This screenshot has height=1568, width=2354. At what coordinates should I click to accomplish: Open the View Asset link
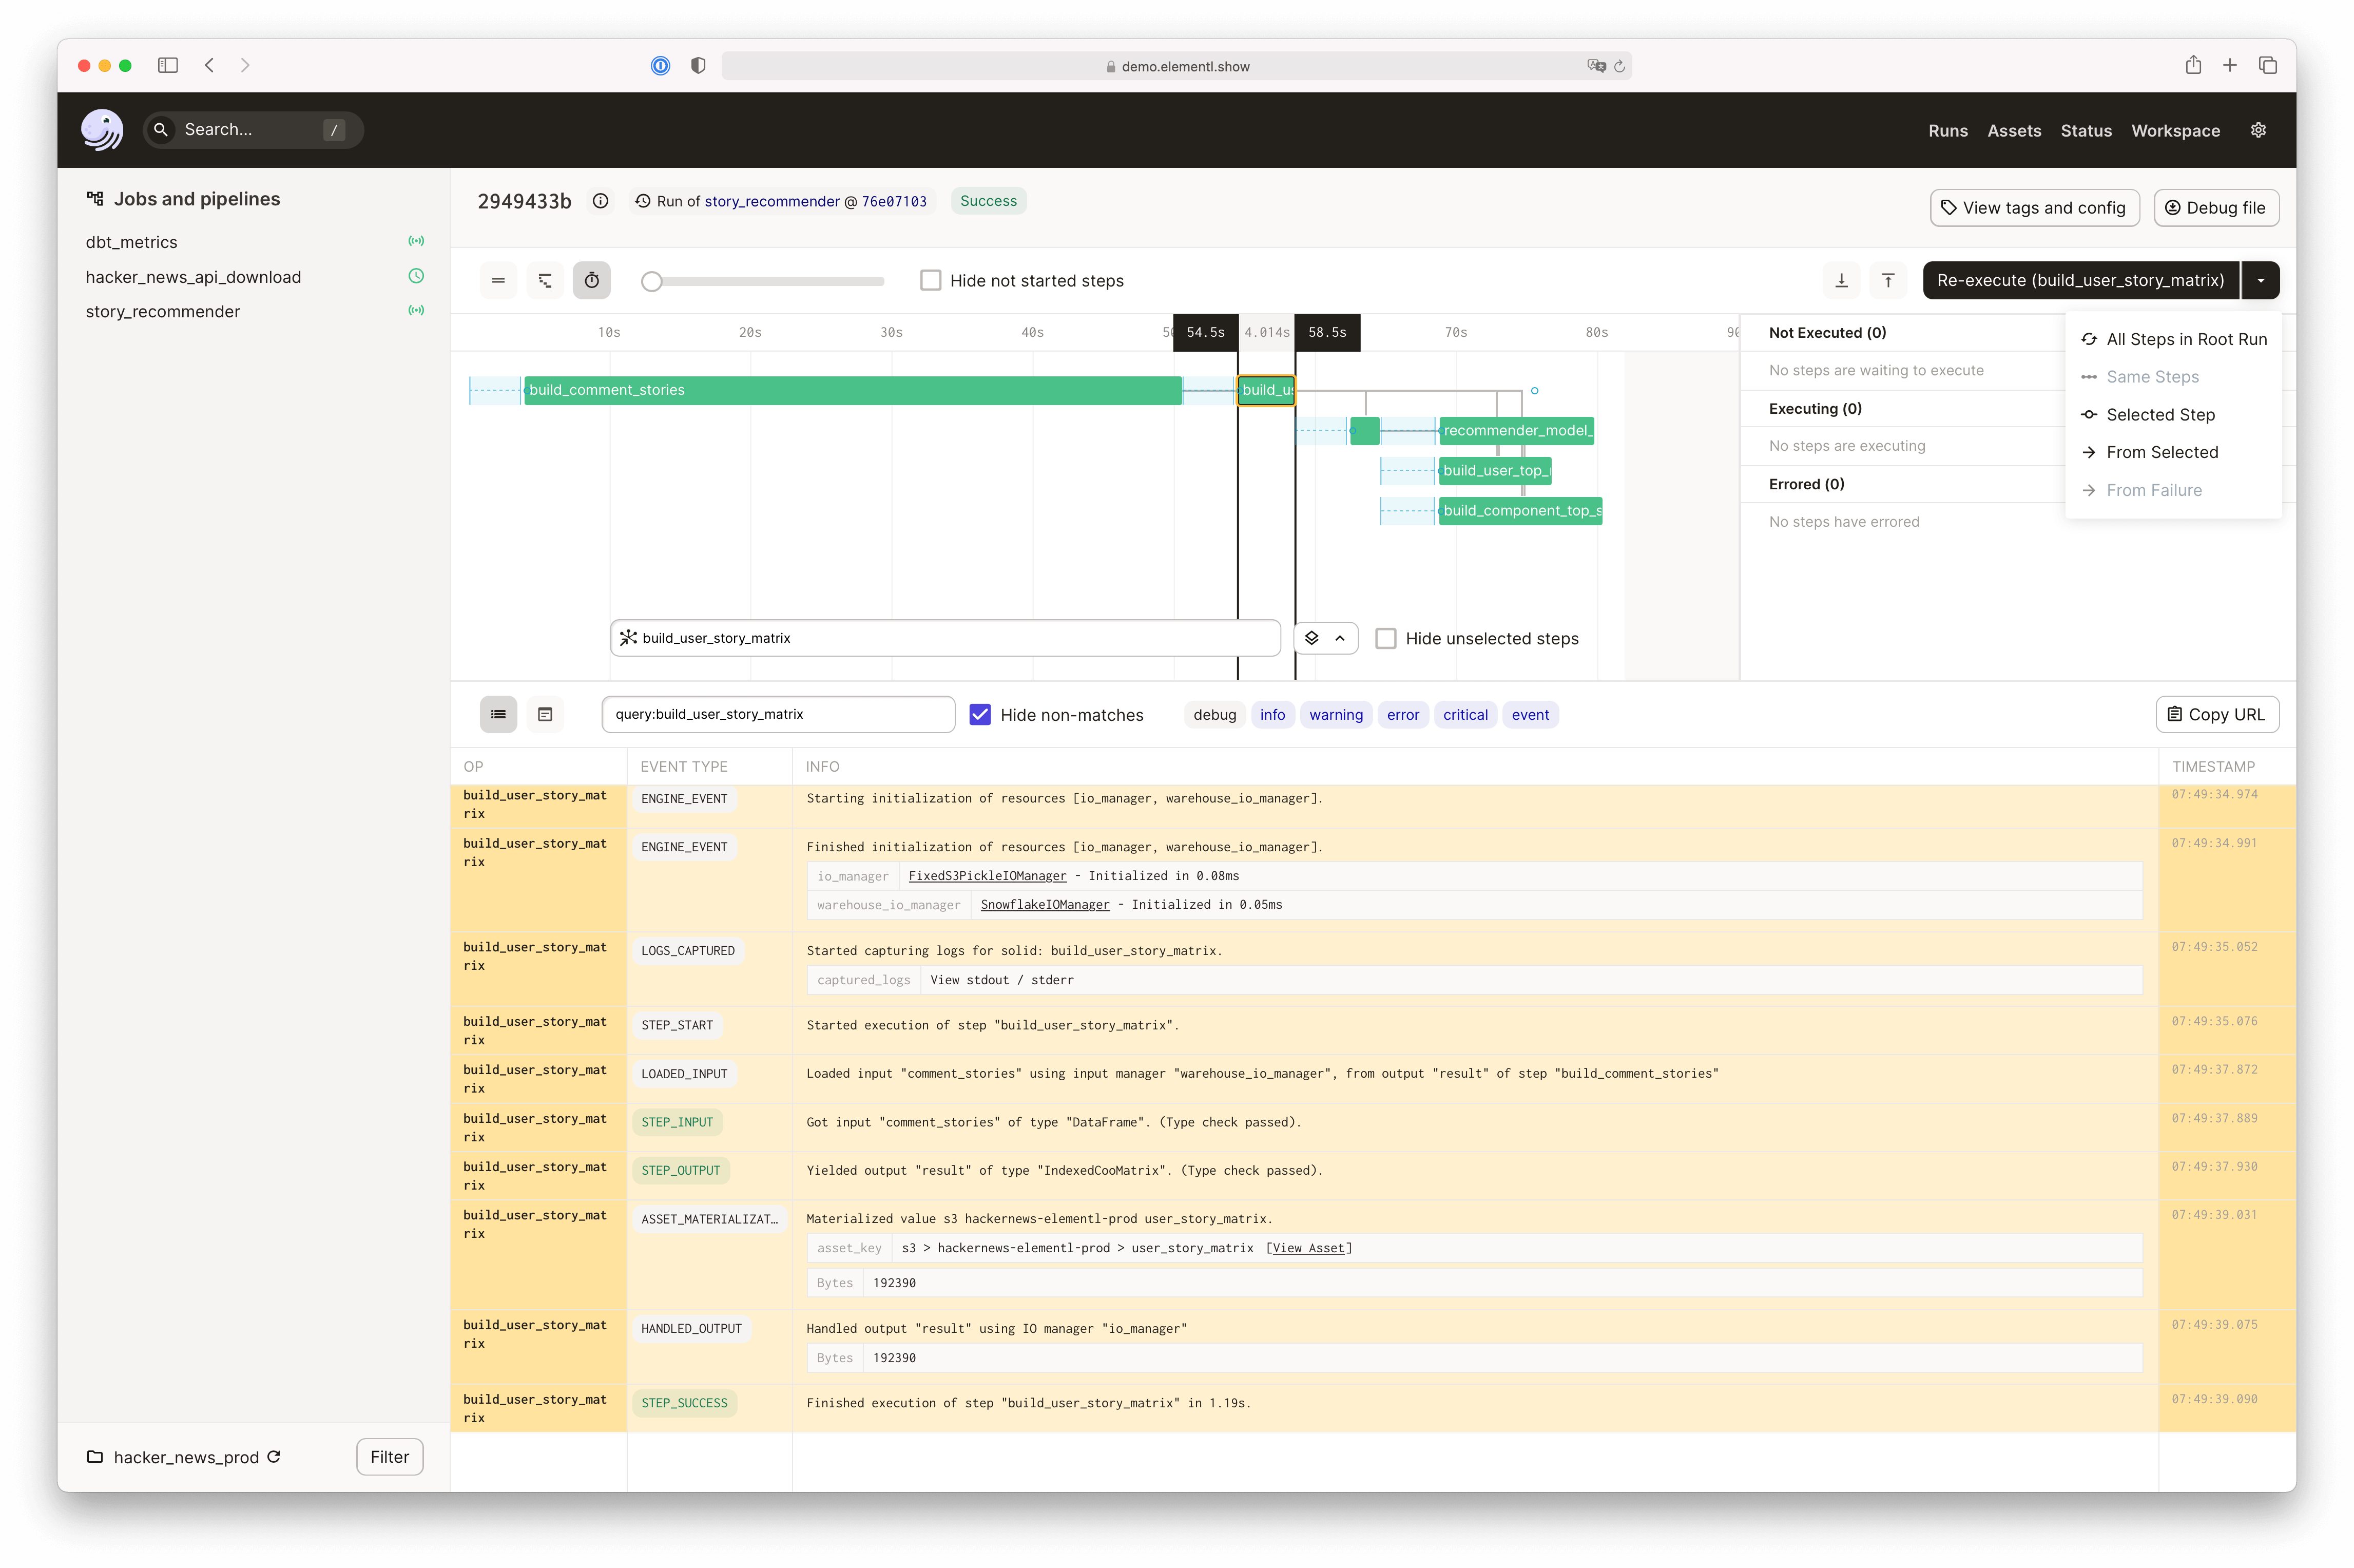click(x=1307, y=1248)
